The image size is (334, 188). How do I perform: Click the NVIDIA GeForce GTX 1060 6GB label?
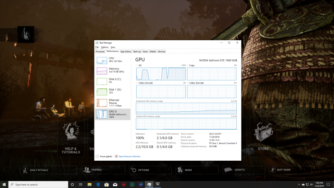(218, 60)
